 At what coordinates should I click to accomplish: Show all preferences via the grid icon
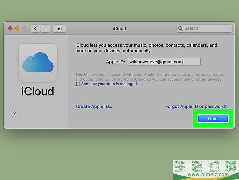59,28
